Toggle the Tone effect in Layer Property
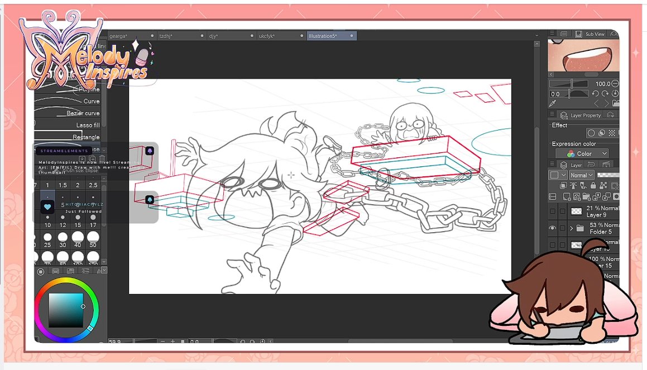 pos(611,132)
